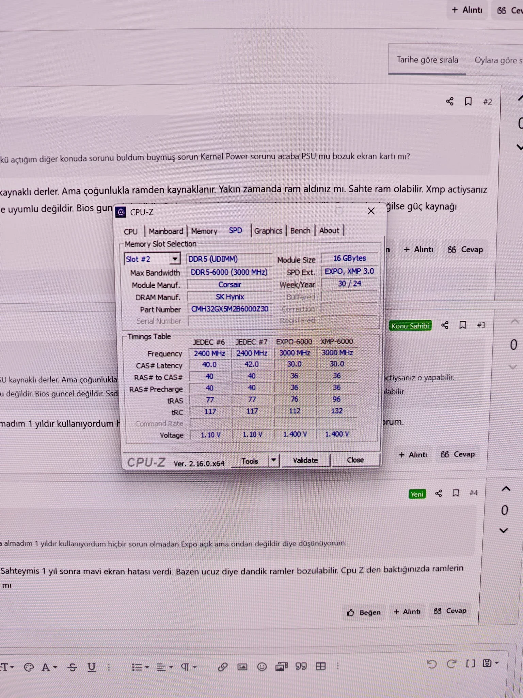The height and width of the screenshot is (698, 523).
Task: Downvote post #4 with the down arrow
Action: point(504,530)
